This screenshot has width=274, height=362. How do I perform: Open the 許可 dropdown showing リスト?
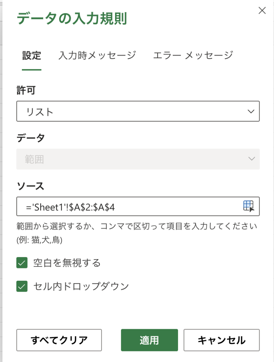click(138, 111)
